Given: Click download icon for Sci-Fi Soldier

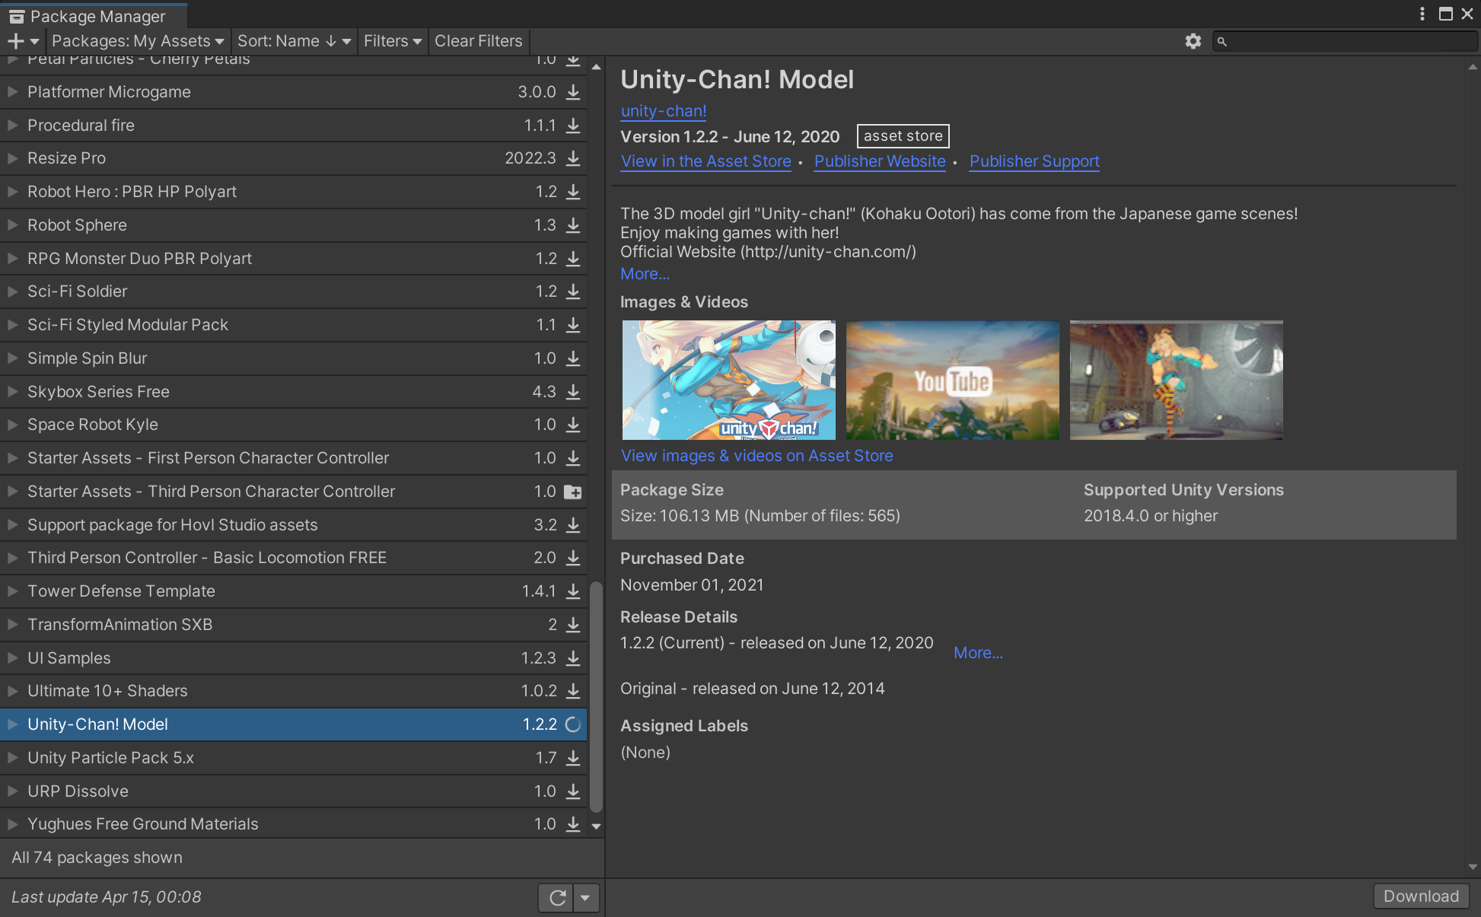Looking at the screenshot, I should click(x=573, y=291).
